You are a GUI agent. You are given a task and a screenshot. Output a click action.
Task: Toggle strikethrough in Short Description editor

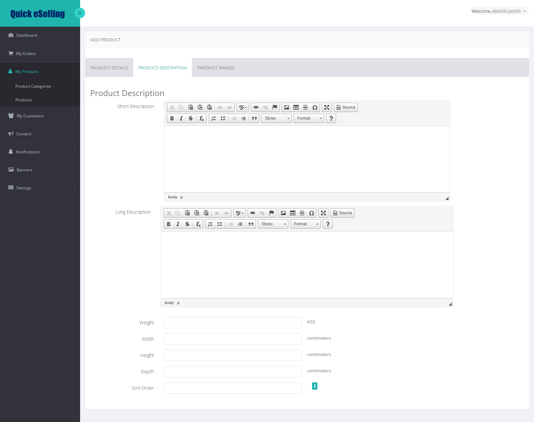click(191, 118)
